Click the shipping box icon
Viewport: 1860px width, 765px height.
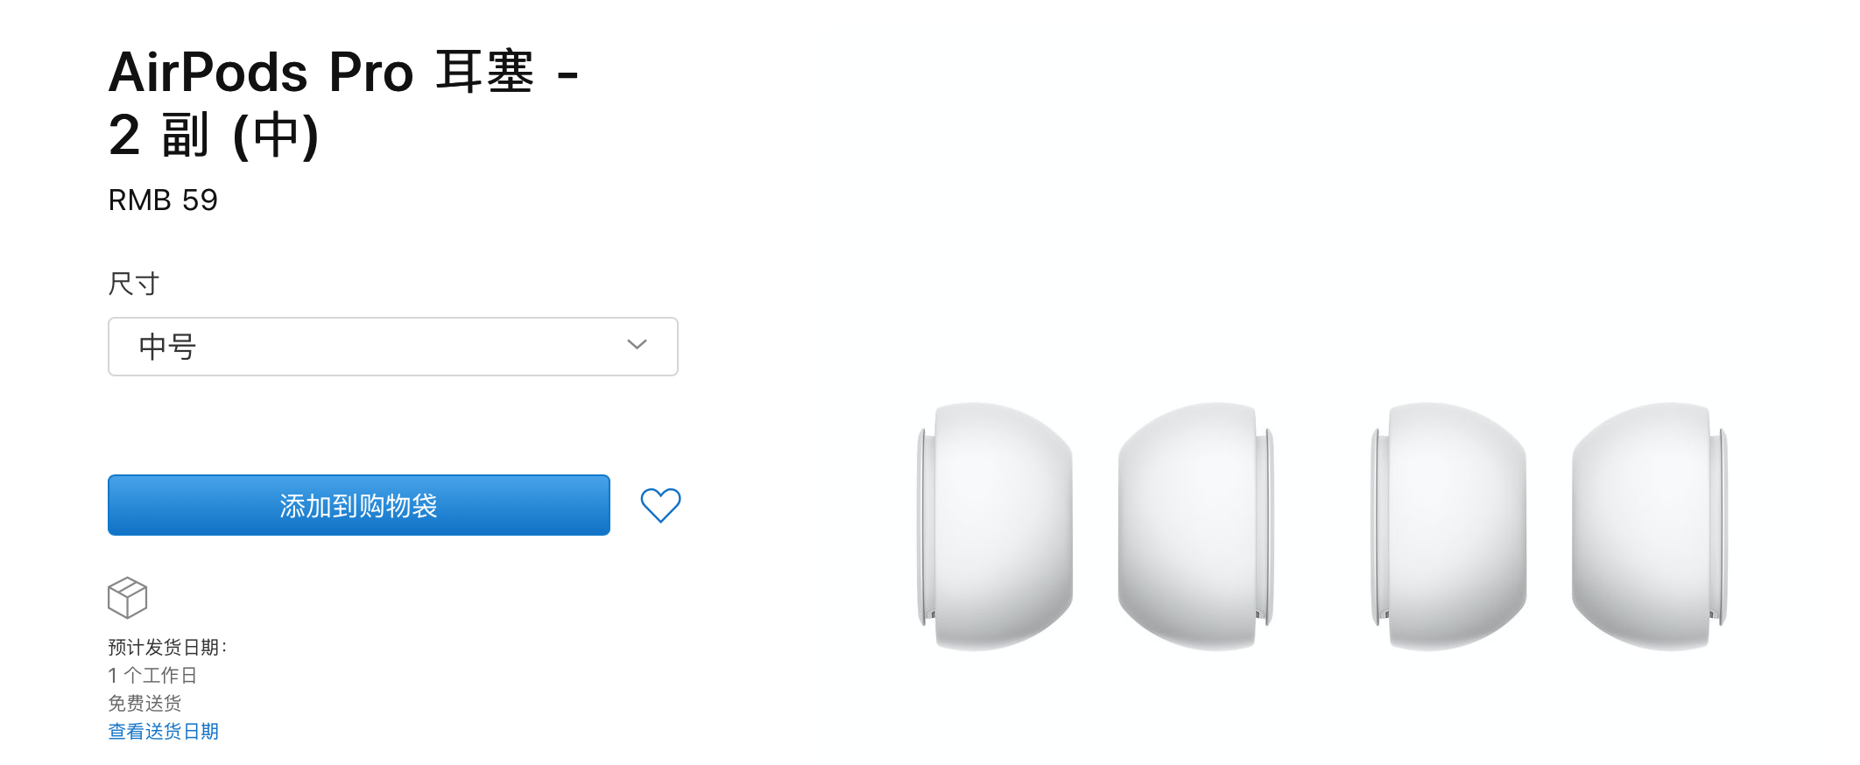(x=127, y=598)
